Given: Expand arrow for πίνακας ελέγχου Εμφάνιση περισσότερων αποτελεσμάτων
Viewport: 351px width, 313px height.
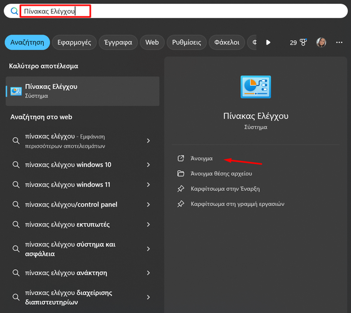Looking at the screenshot, I should (x=148, y=141).
